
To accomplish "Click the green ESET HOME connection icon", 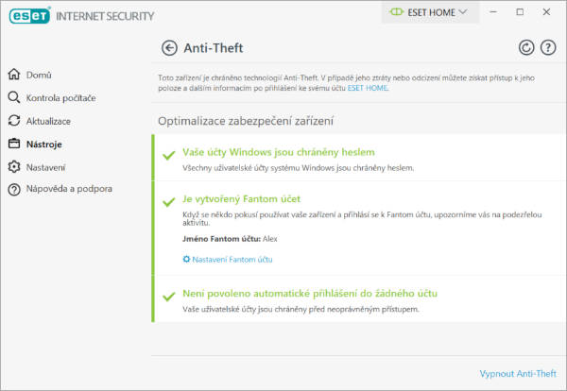I will coord(396,12).
